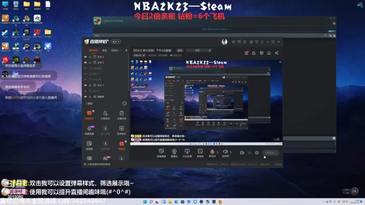This screenshot has height=205, width=365.
Task: Add 手机投屏 phone mirroring source
Action: click(x=187, y=153)
